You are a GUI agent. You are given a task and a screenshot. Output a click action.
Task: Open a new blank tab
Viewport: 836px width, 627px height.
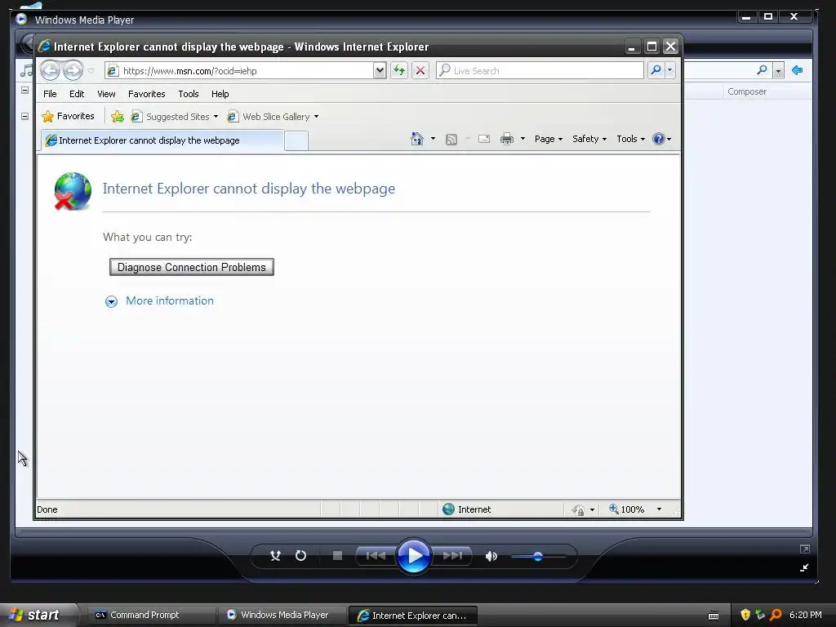[296, 140]
